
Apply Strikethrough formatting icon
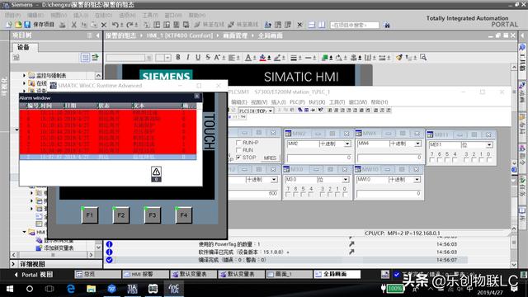coord(208,58)
